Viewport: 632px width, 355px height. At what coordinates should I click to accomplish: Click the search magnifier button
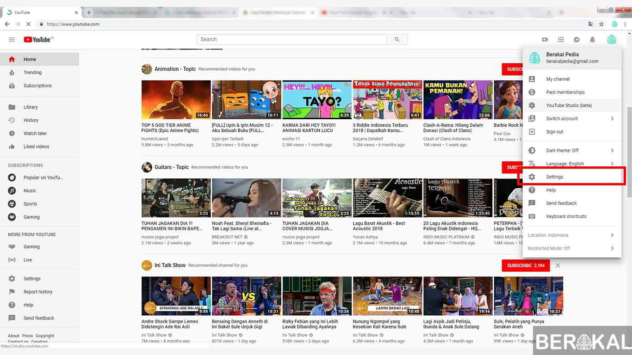pyautogui.click(x=397, y=40)
